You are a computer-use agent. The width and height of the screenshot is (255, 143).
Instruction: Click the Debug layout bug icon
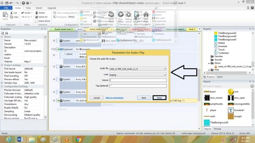(x=128, y=14)
